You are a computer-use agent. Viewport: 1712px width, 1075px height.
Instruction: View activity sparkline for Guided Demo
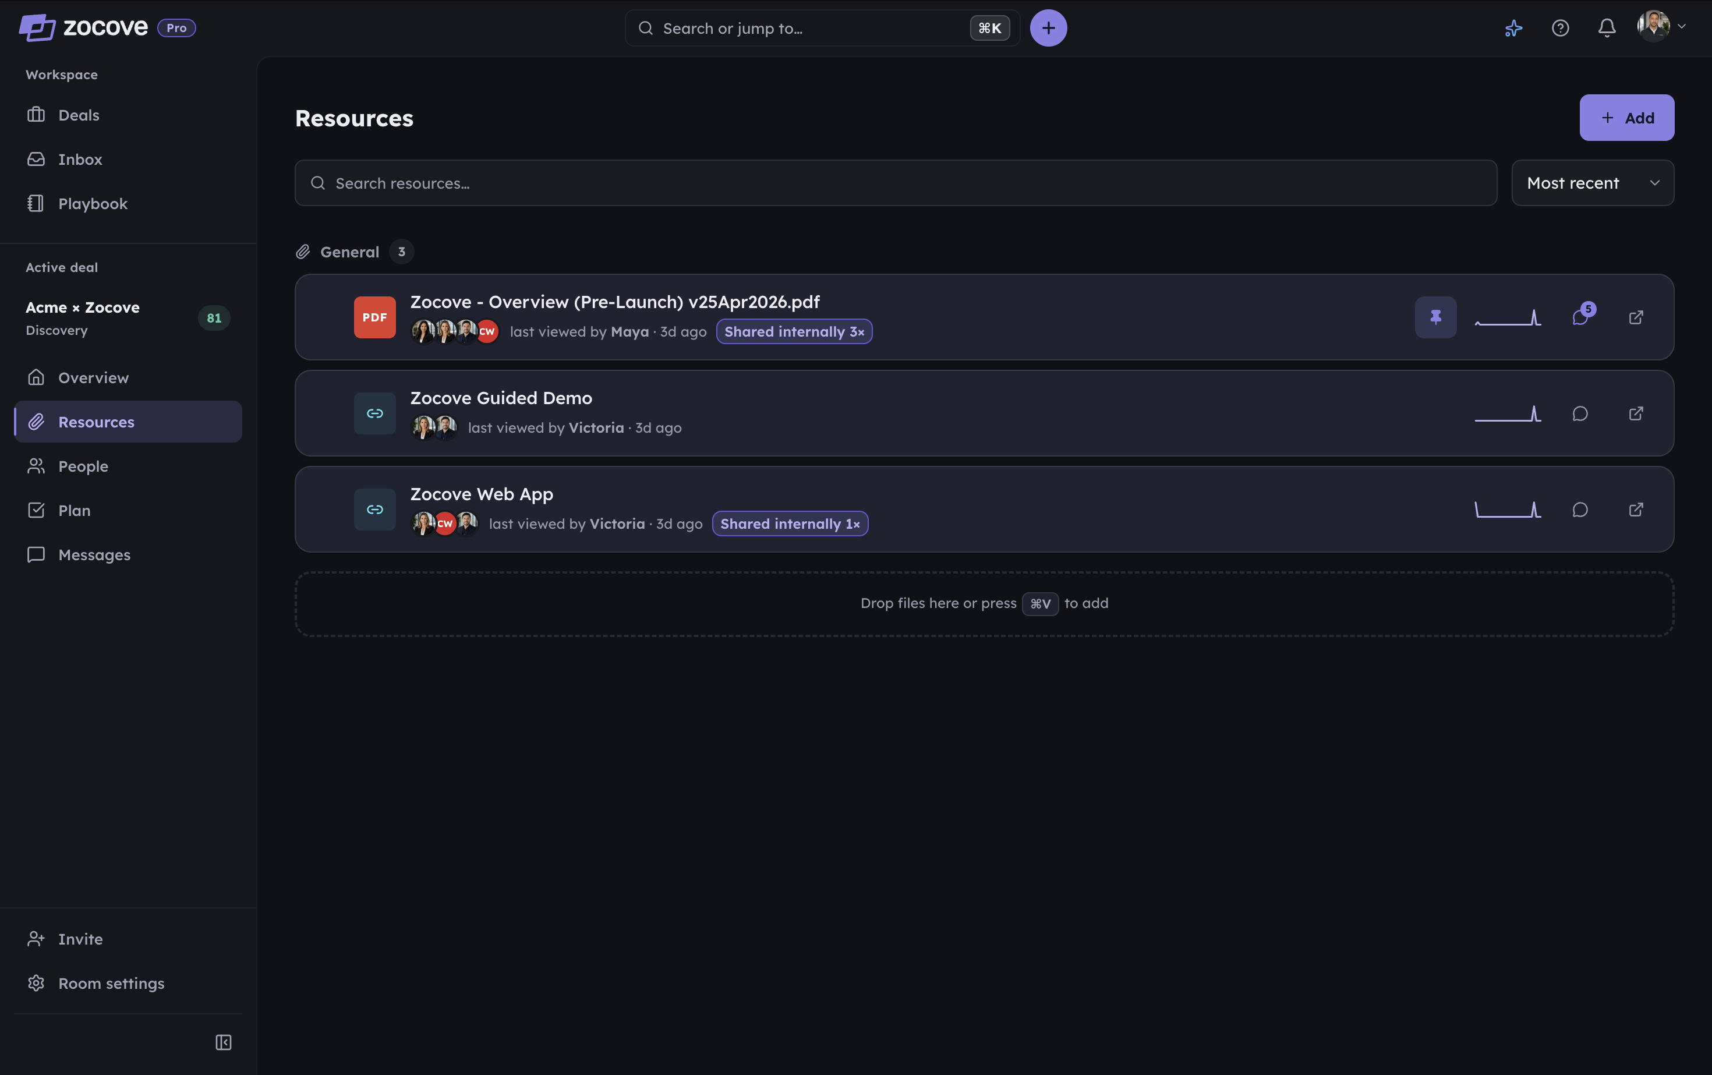(1508, 413)
